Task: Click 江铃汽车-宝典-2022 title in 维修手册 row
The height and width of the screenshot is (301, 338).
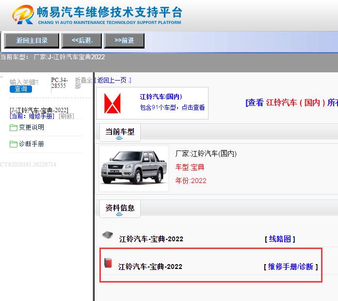Action: (x=150, y=267)
